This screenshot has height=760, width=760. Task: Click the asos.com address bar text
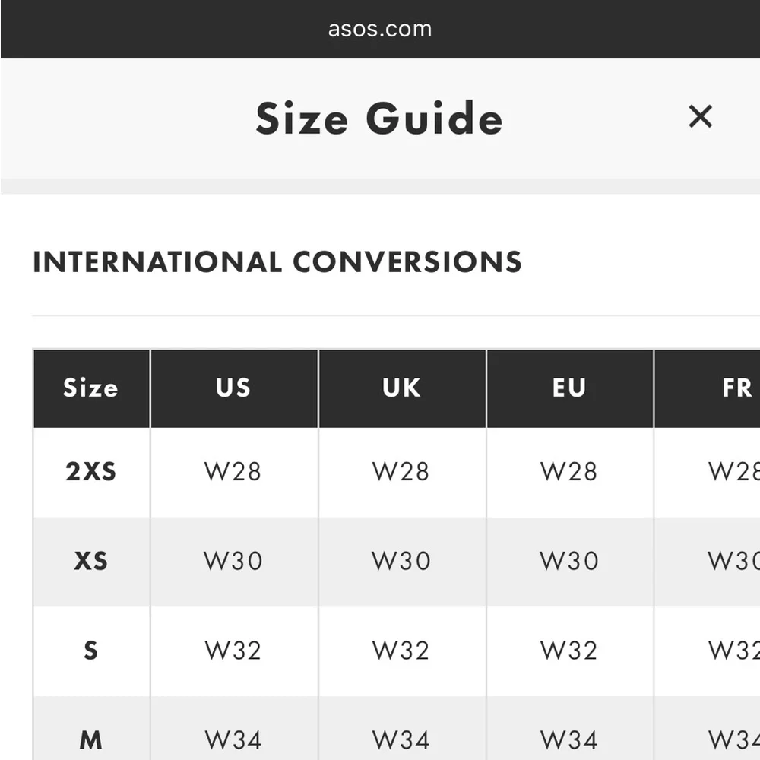pyautogui.click(x=379, y=29)
